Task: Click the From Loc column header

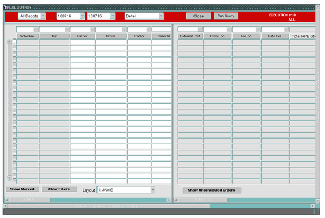Action: 217,36
